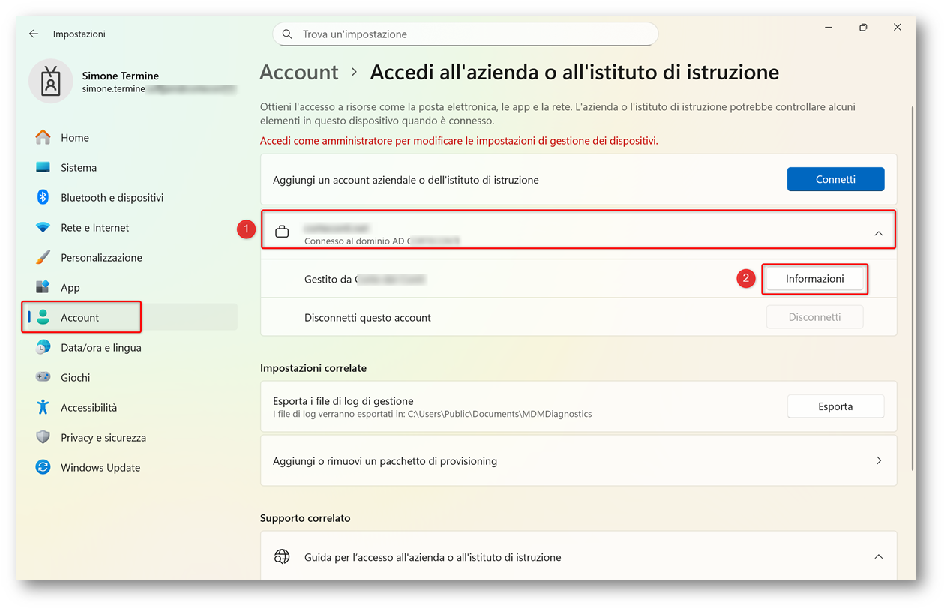Open the Sistema settings section
947x611 pixels.
tap(79, 167)
